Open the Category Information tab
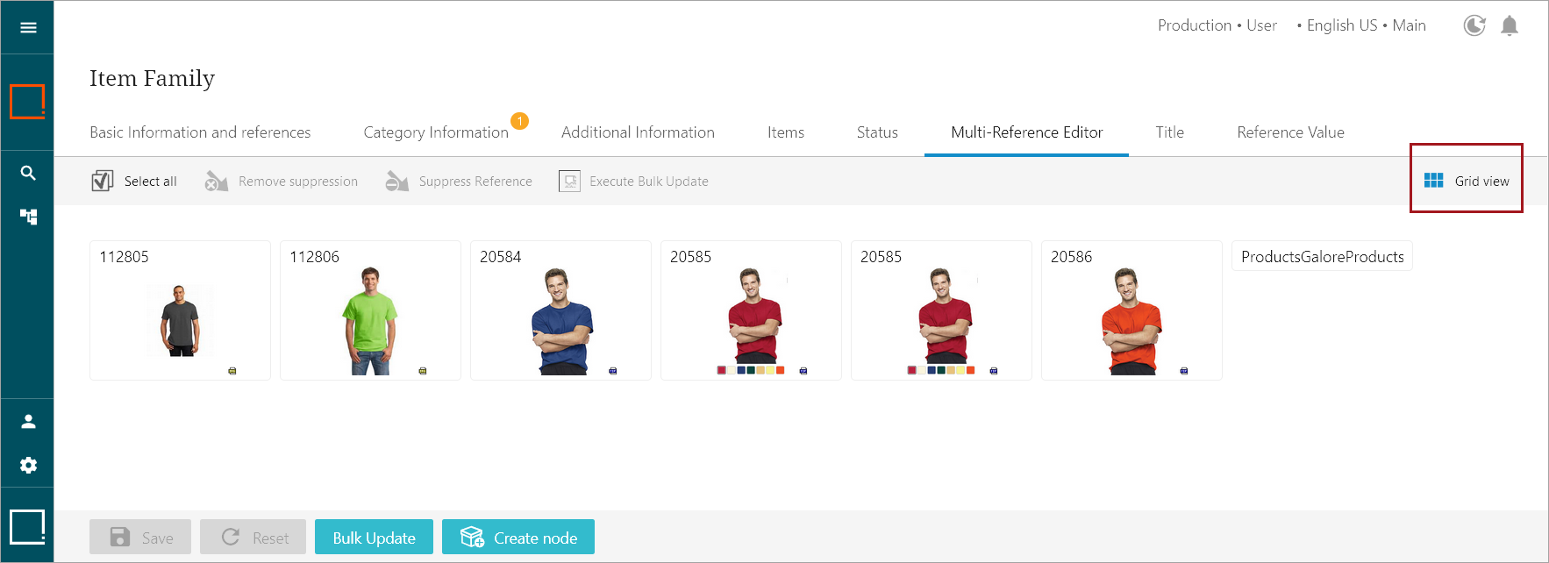This screenshot has height=563, width=1549. coord(436,132)
